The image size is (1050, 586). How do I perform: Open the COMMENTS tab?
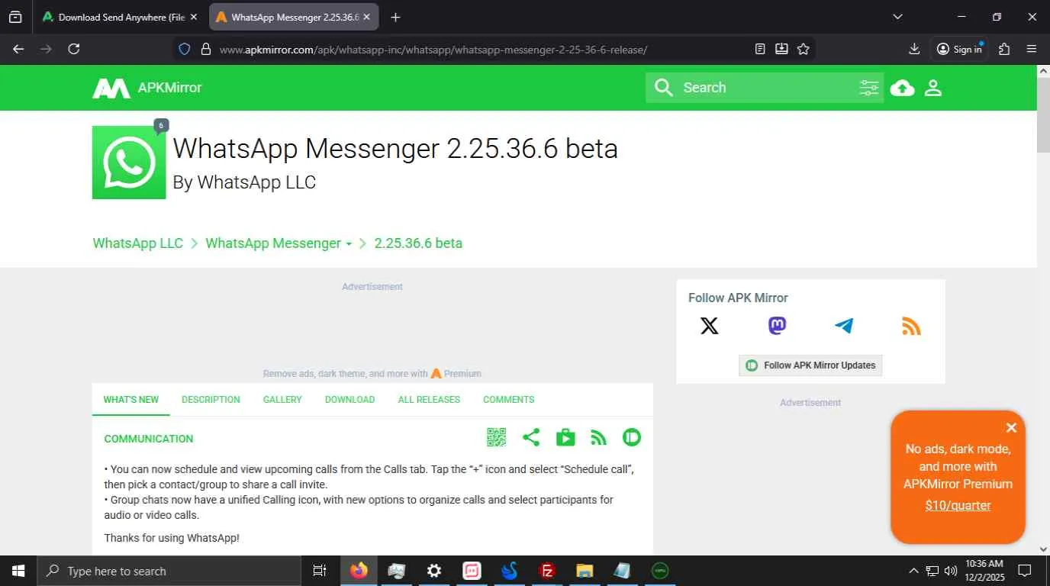point(508,399)
